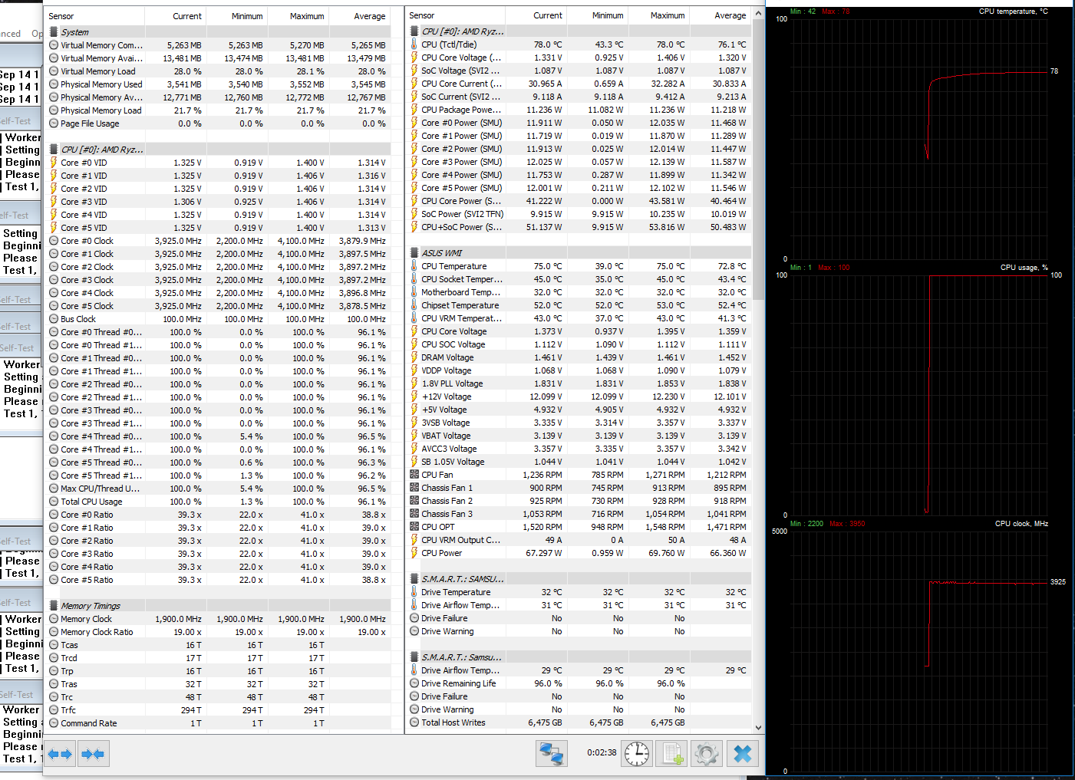Screen dimensions: 1075x780
Task: Click the left panel Average column header
Action: 359,16
